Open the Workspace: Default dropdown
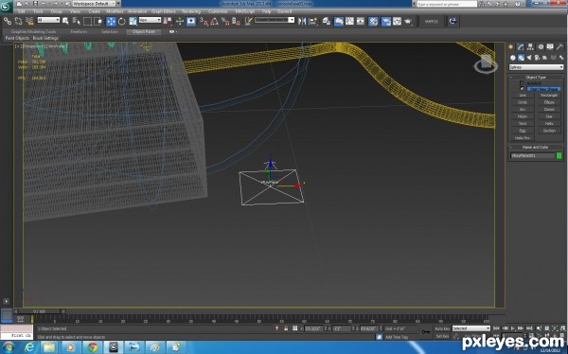 click(94, 4)
